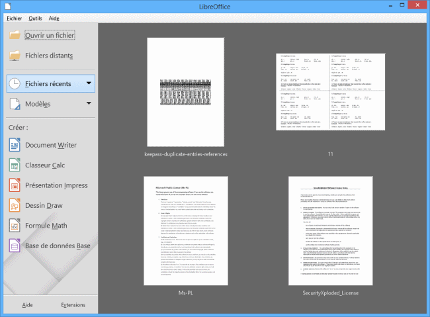Image resolution: width=430 pixels, height=317 pixels.
Task: Click the keepass-duplicate-entries-references file name
Action: click(x=186, y=154)
